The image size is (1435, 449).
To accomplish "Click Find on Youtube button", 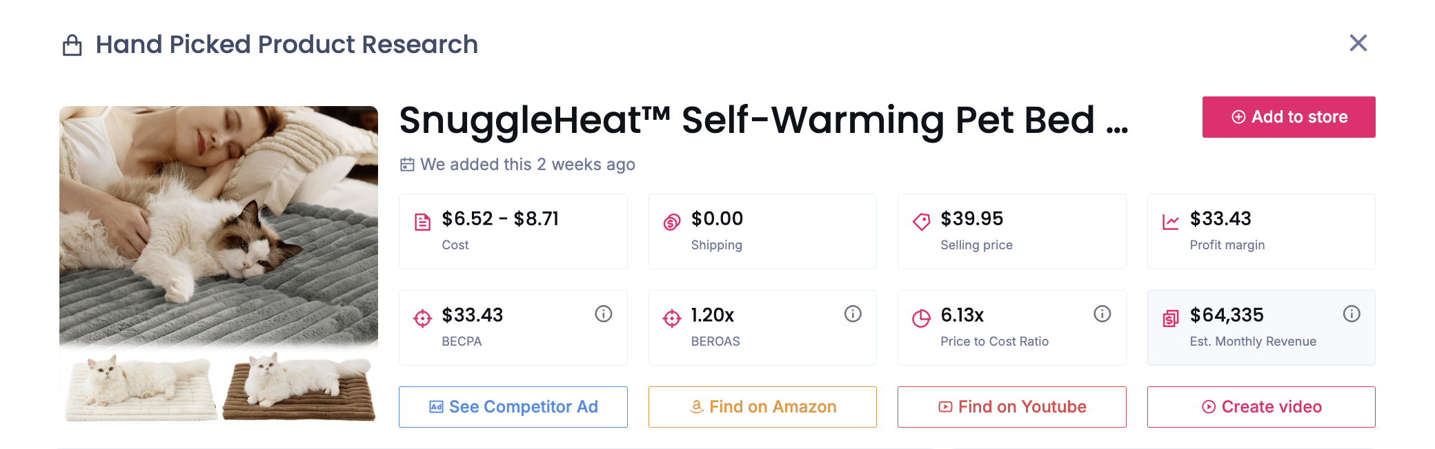I will click(x=1011, y=407).
